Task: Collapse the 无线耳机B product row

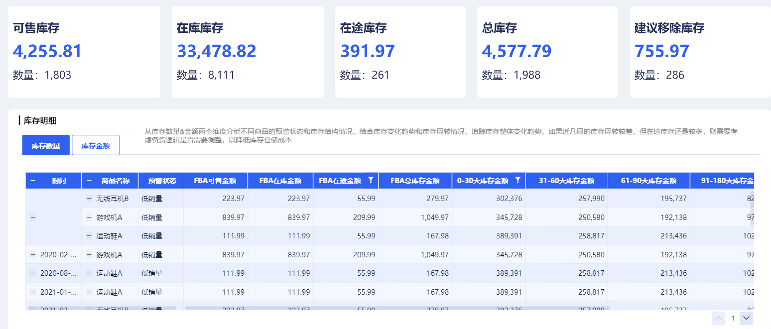Action: click(89, 199)
